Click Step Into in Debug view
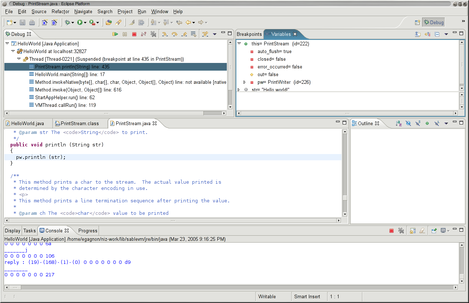 click(165, 34)
